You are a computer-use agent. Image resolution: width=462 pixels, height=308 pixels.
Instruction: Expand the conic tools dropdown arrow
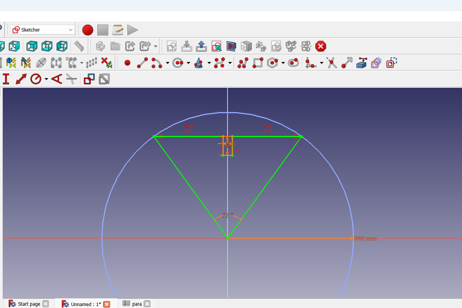(209, 62)
